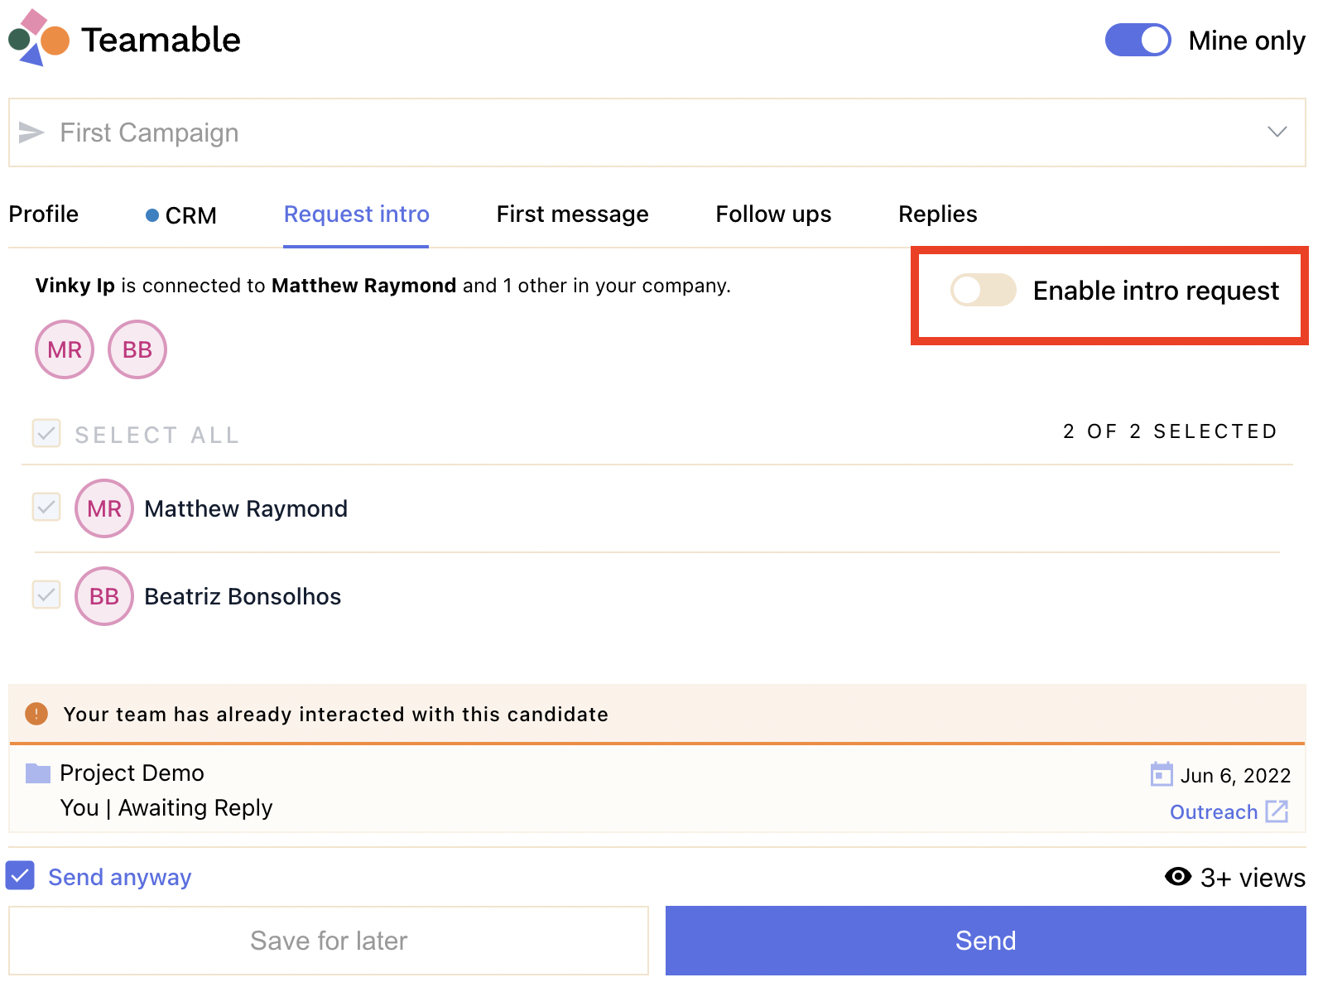1318x987 pixels.
Task: Click Matthew Raymond's avatar in the list
Action: coord(103,508)
